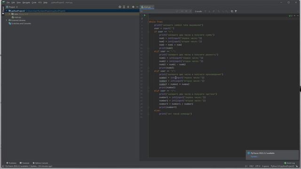This screenshot has height=169, width=301.
Task: Toggle the read-only lock icon in status bar
Action: [297, 166]
